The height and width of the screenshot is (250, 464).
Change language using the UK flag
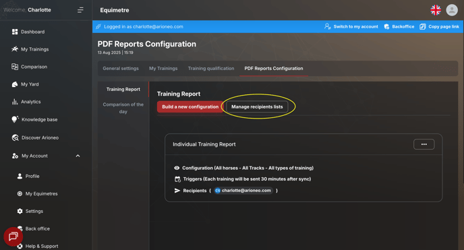point(436,10)
